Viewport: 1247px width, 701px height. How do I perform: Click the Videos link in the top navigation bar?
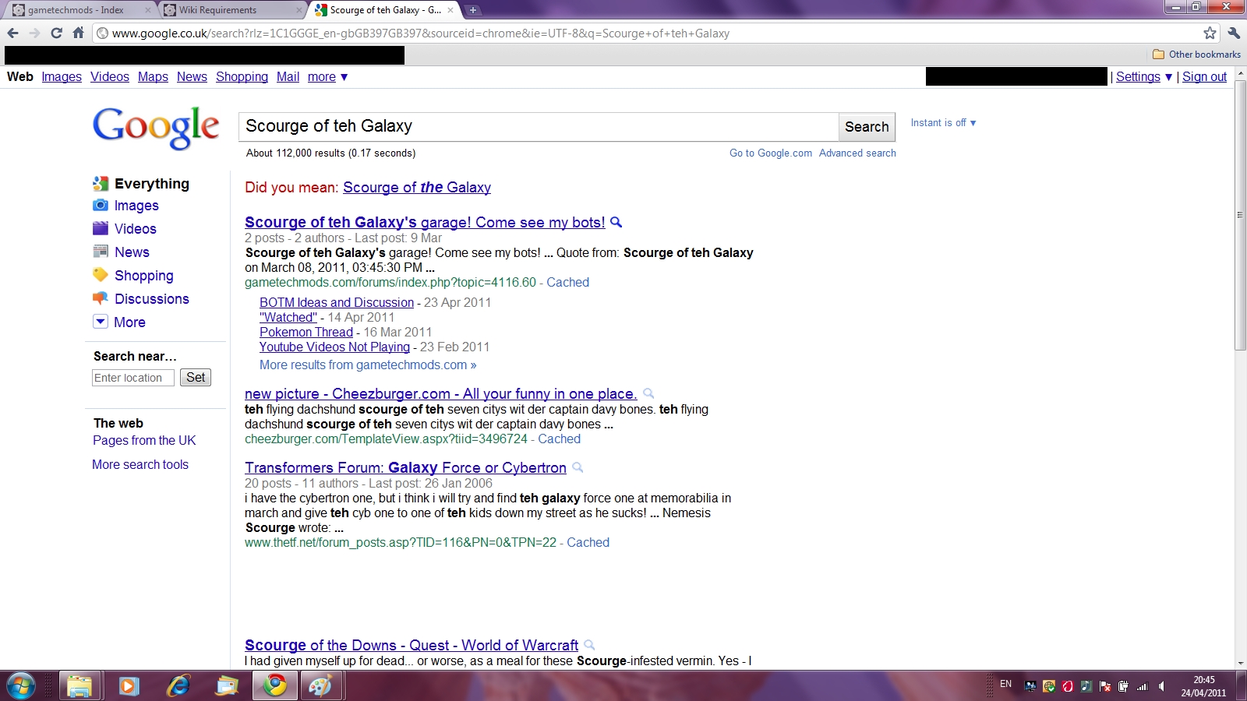click(x=110, y=76)
